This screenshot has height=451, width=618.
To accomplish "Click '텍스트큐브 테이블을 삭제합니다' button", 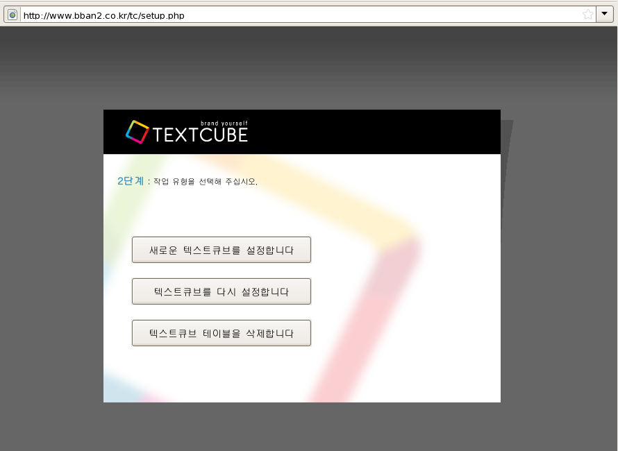I will coord(222,333).
